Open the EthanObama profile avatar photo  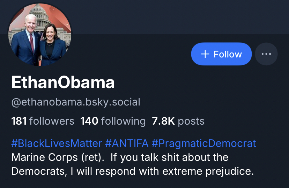pyautogui.click(x=39, y=35)
